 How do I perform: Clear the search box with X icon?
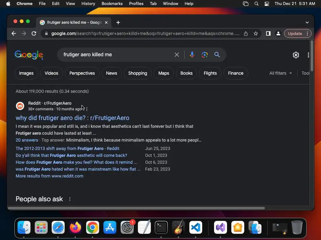click(177, 55)
